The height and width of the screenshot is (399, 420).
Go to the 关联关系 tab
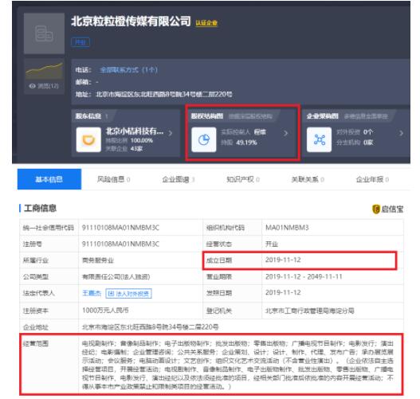(308, 179)
